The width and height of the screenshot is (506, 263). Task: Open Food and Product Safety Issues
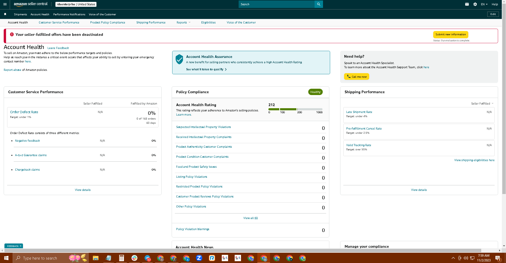196,167
